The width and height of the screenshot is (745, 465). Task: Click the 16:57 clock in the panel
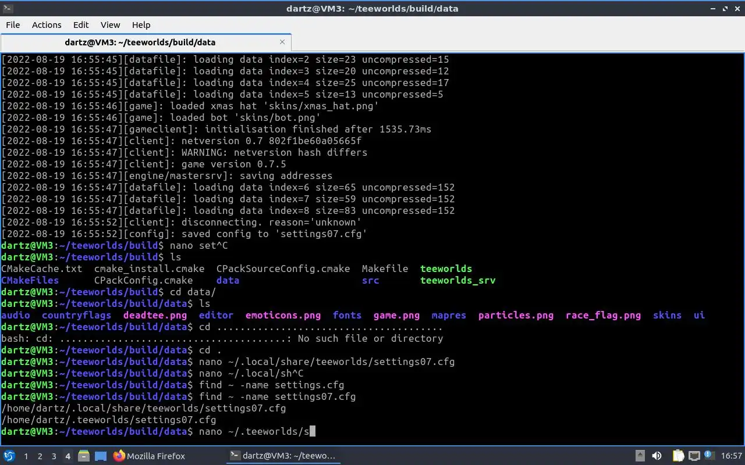click(x=732, y=456)
